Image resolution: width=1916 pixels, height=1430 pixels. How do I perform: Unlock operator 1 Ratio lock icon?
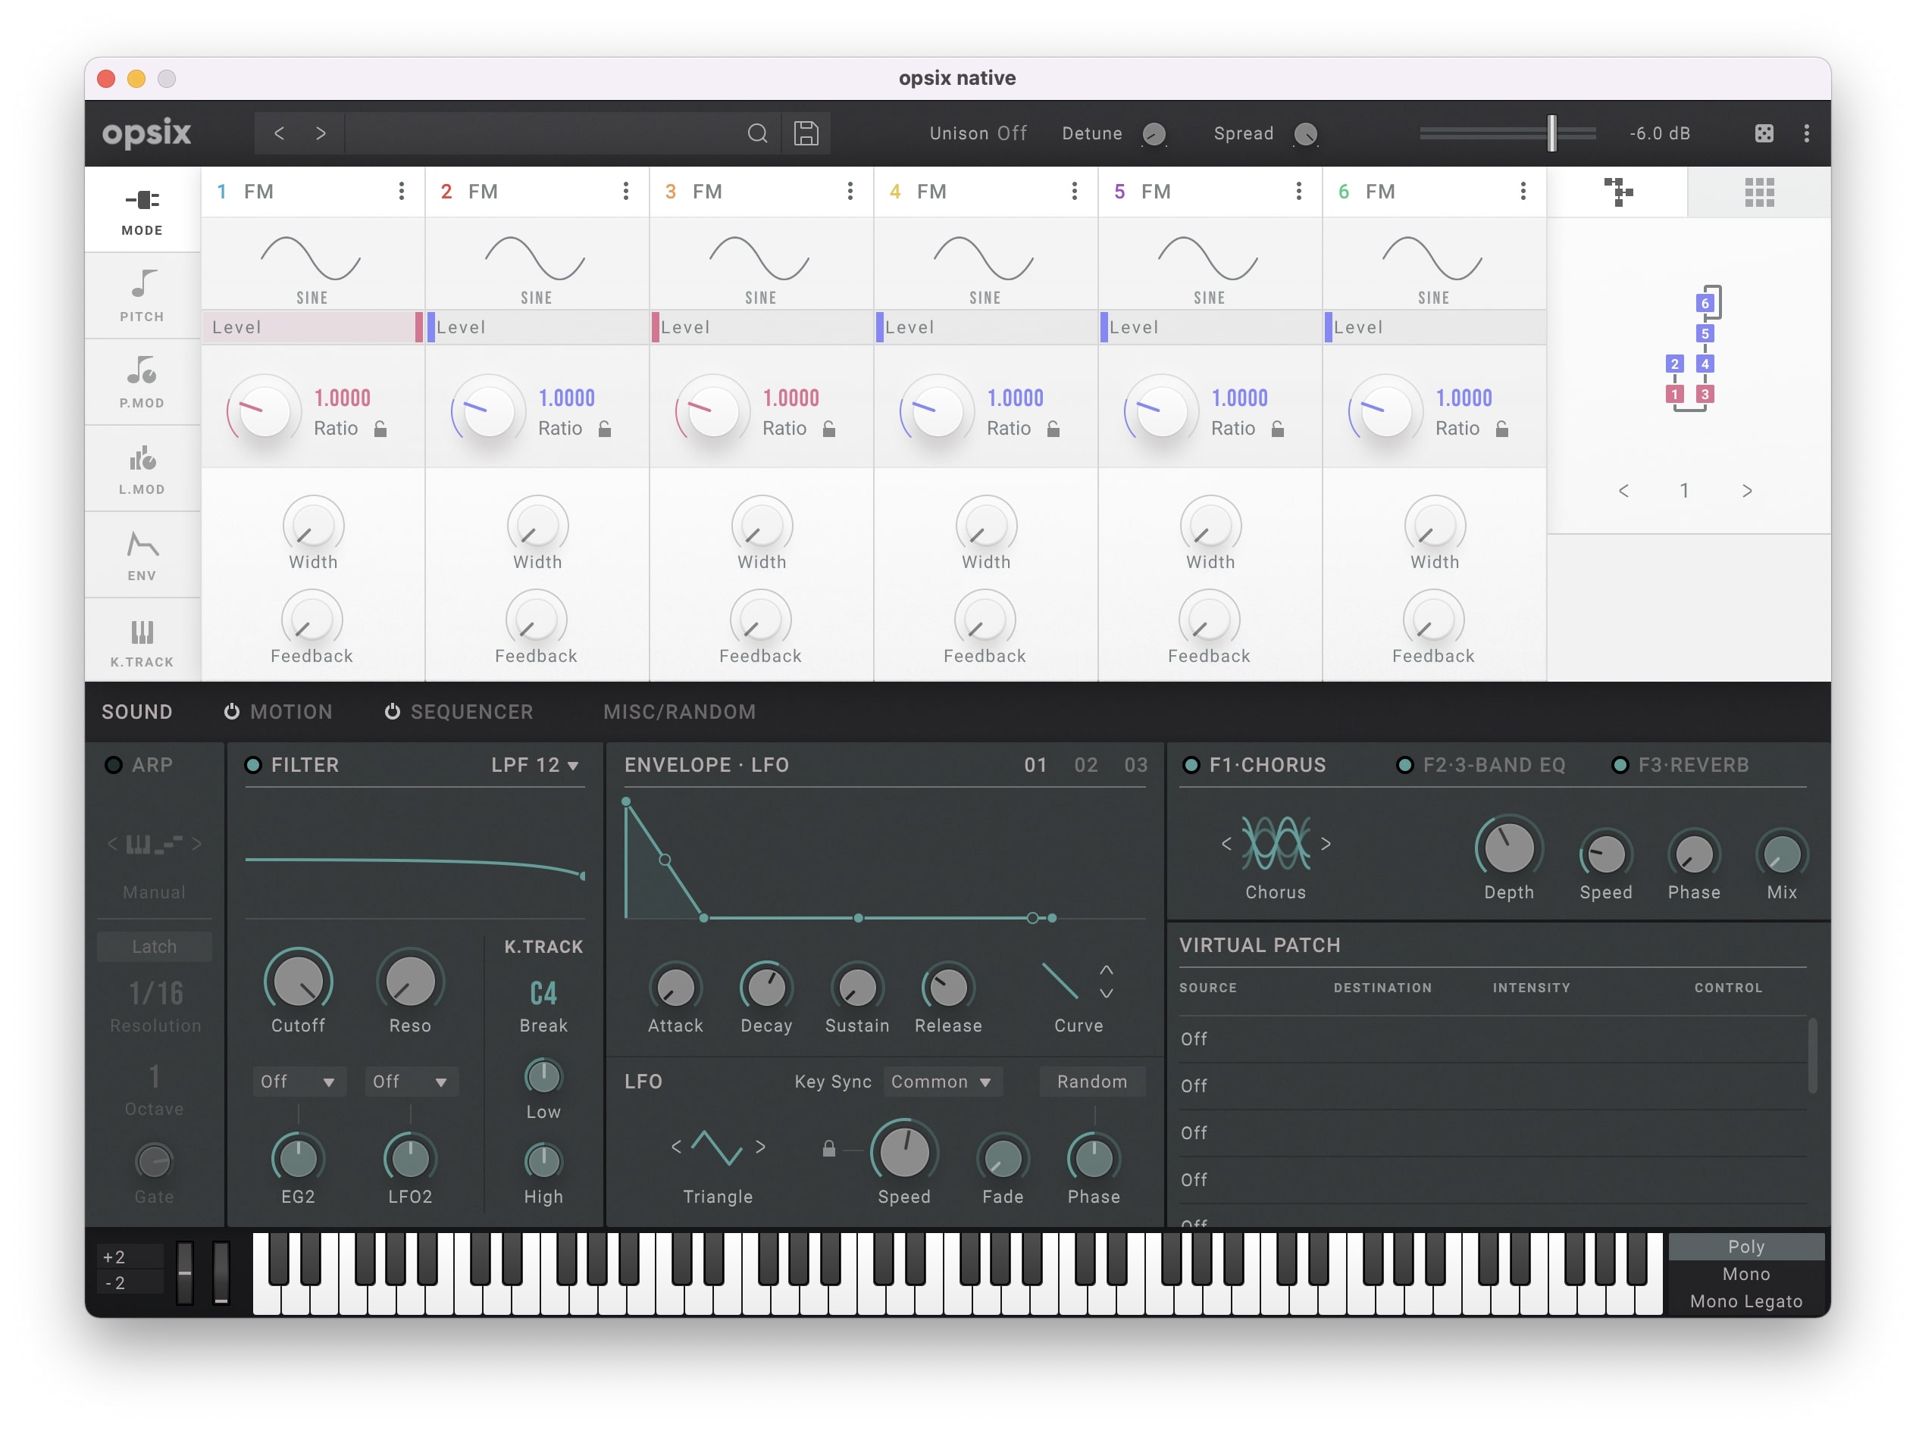[x=380, y=429]
